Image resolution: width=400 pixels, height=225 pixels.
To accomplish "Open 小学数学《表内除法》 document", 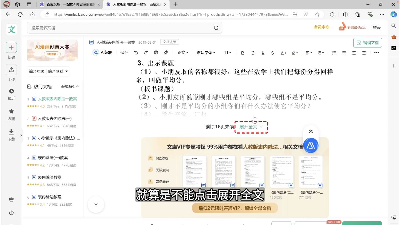I will point(59,138).
